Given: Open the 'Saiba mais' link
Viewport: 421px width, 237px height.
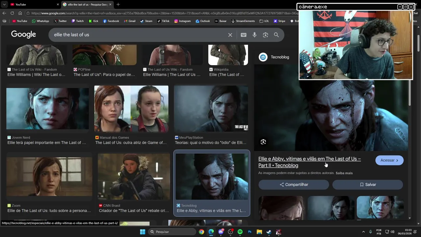Looking at the screenshot, I should pyautogui.click(x=344, y=173).
